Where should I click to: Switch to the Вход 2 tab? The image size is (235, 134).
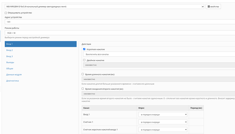[x=10, y=50]
